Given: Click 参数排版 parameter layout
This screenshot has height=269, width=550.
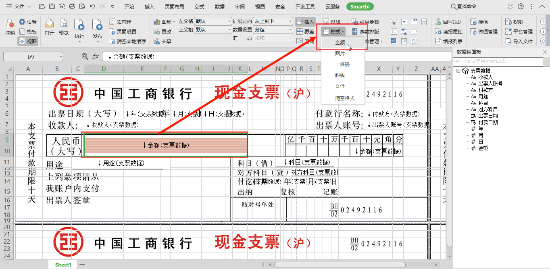Looking at the screenshot, I should tap(365, 31).
